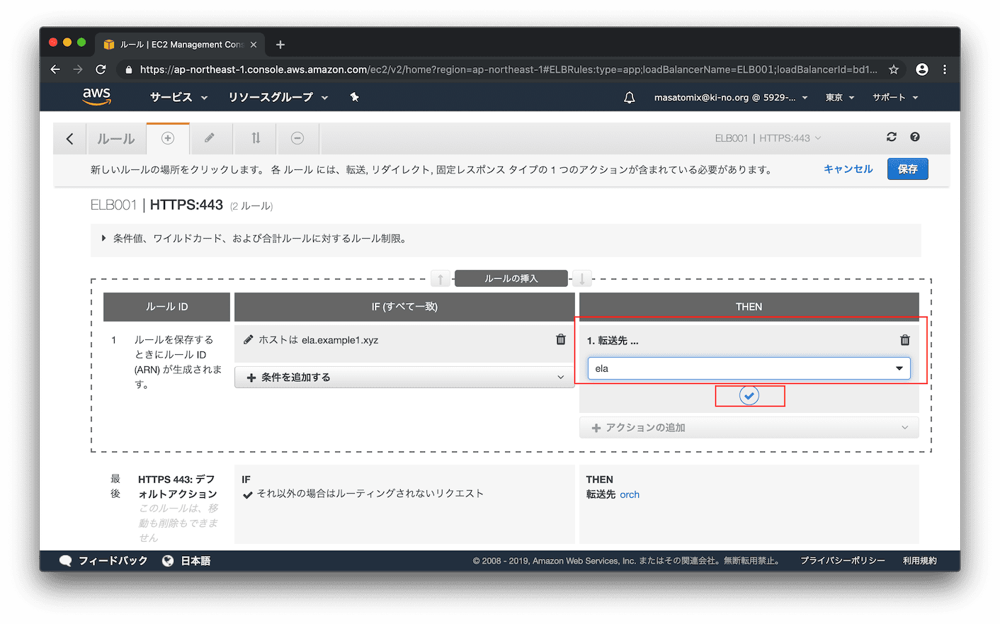Click the browser forward arrow

pyautogui.click(x=78, y=69)
